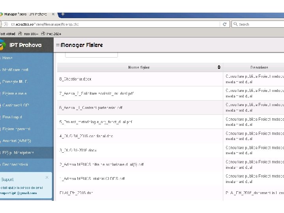Select file 7_Anexa_2 Solicitare scolarizare pdf
The height and width of the screenshot is (213, 284).
tap(97, 93)
